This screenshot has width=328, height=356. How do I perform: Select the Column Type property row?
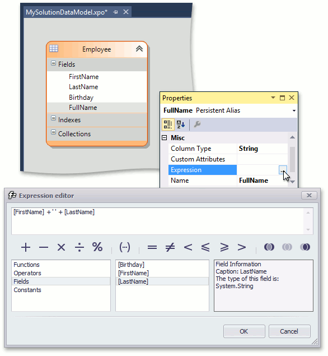tap(228, 149)
